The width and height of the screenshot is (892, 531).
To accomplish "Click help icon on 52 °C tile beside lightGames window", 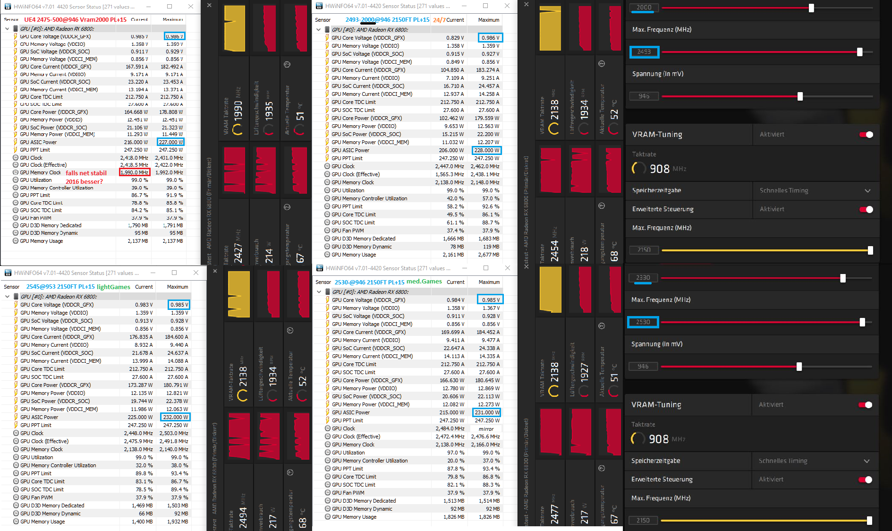I will point(290,331).
